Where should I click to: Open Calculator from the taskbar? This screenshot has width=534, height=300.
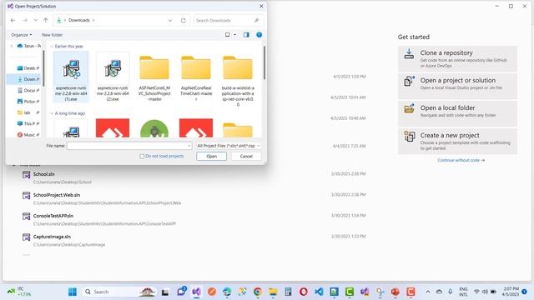click(x=288, y=292)
